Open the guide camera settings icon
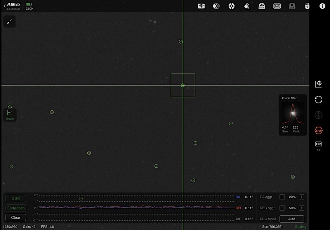The image size is (330, 230). click(216, 6)
